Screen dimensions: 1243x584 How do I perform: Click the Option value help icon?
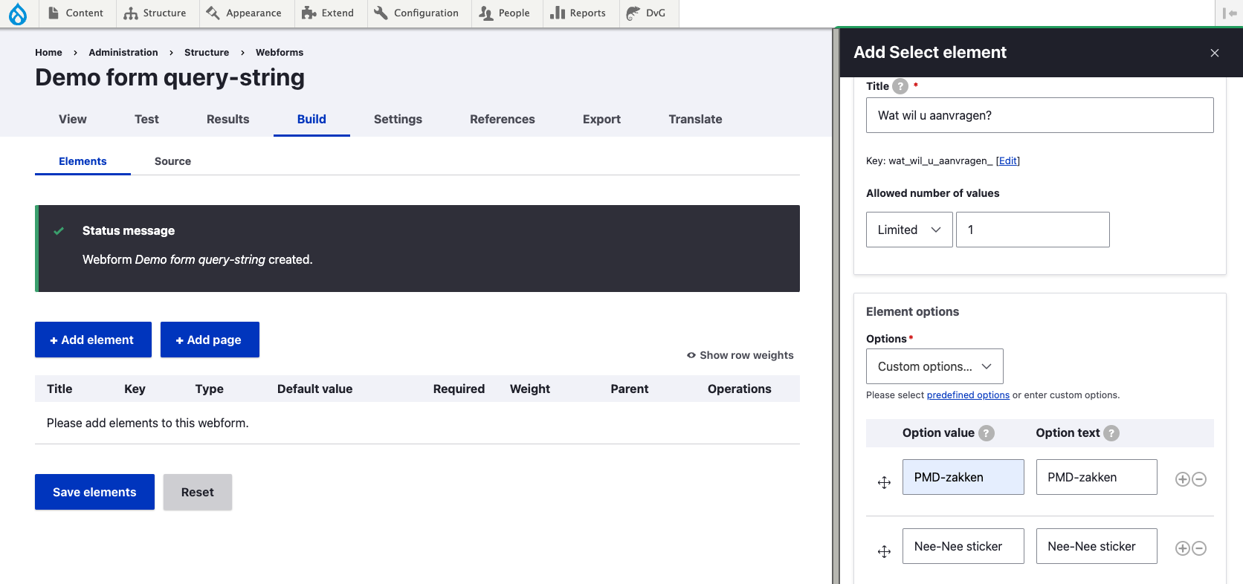pos(986,433)
